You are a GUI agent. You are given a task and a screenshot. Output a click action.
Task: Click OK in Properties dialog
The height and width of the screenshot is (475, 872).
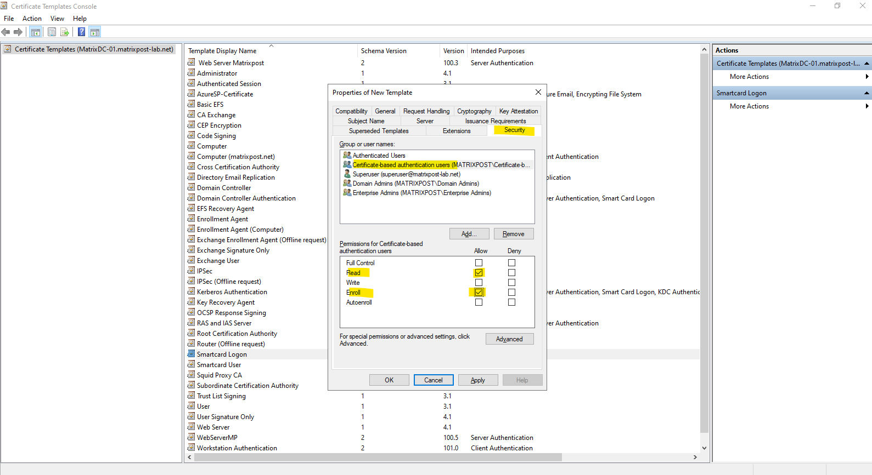tap(389, 380)
